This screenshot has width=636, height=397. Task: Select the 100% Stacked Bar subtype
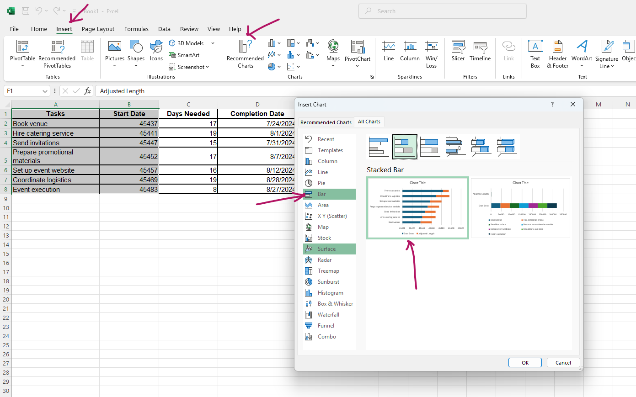click(430, 146)
